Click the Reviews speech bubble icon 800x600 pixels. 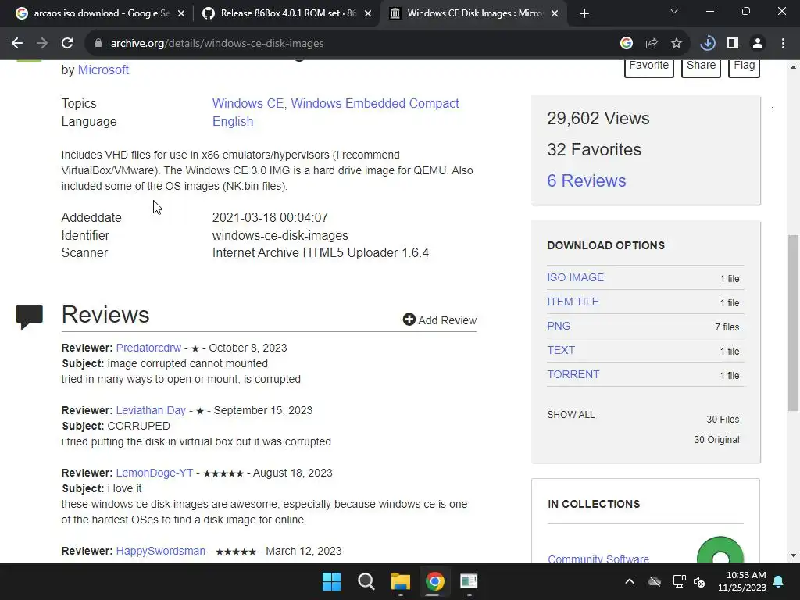click(29, 317)
